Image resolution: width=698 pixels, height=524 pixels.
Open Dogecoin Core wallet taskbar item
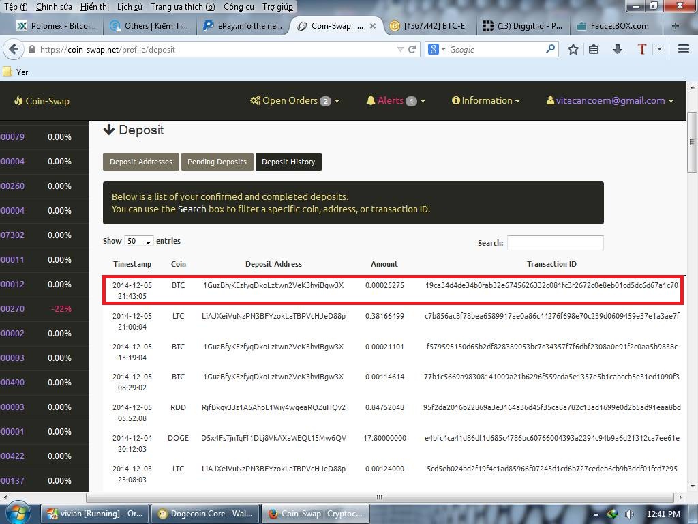click(205, 514)
